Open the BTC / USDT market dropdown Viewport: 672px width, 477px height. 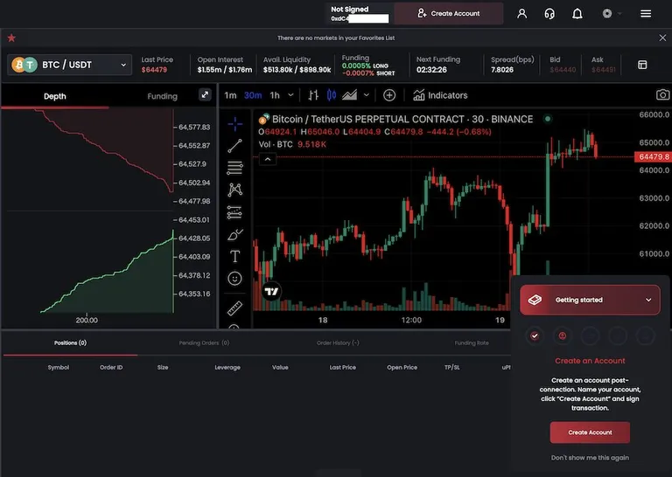[x=70, y=65]
